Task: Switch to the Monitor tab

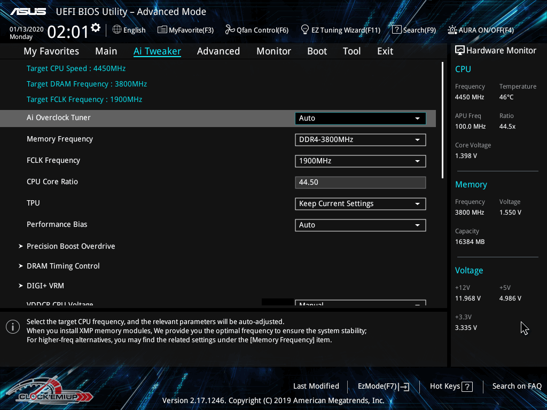Action: click(273, 51)
